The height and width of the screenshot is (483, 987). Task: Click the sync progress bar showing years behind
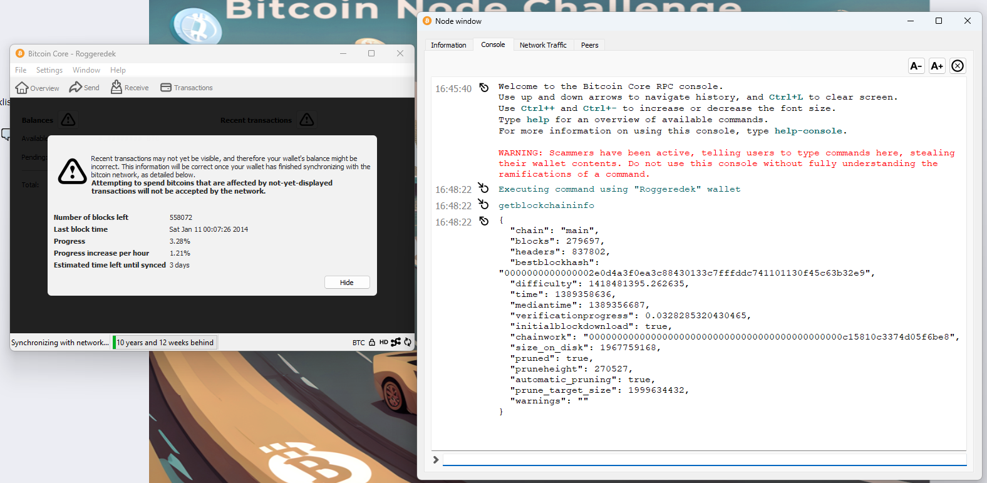165,342
